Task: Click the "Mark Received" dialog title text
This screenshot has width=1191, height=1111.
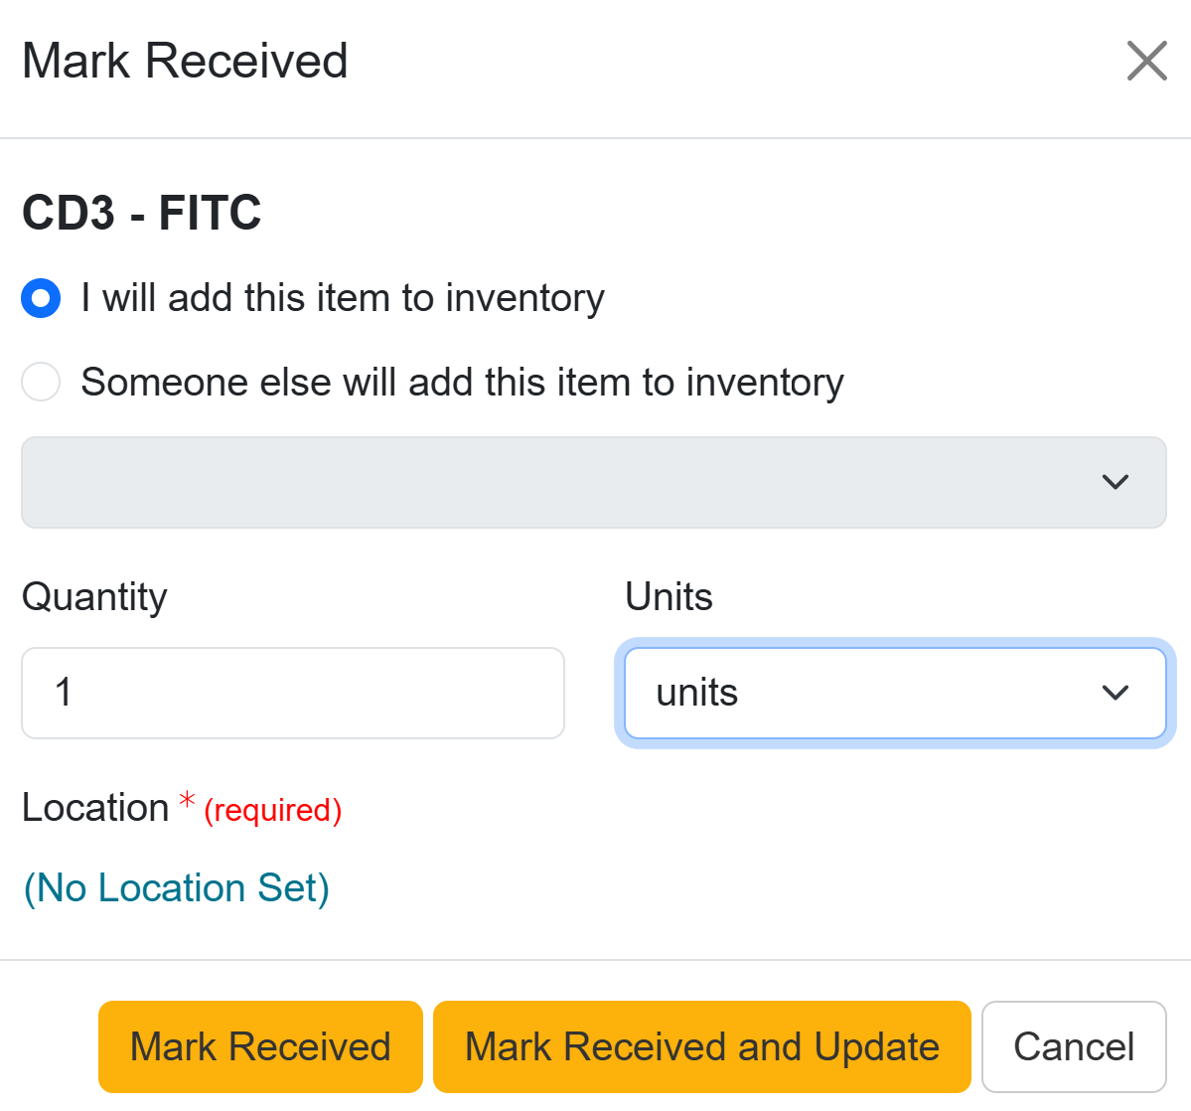Action: 185,61
